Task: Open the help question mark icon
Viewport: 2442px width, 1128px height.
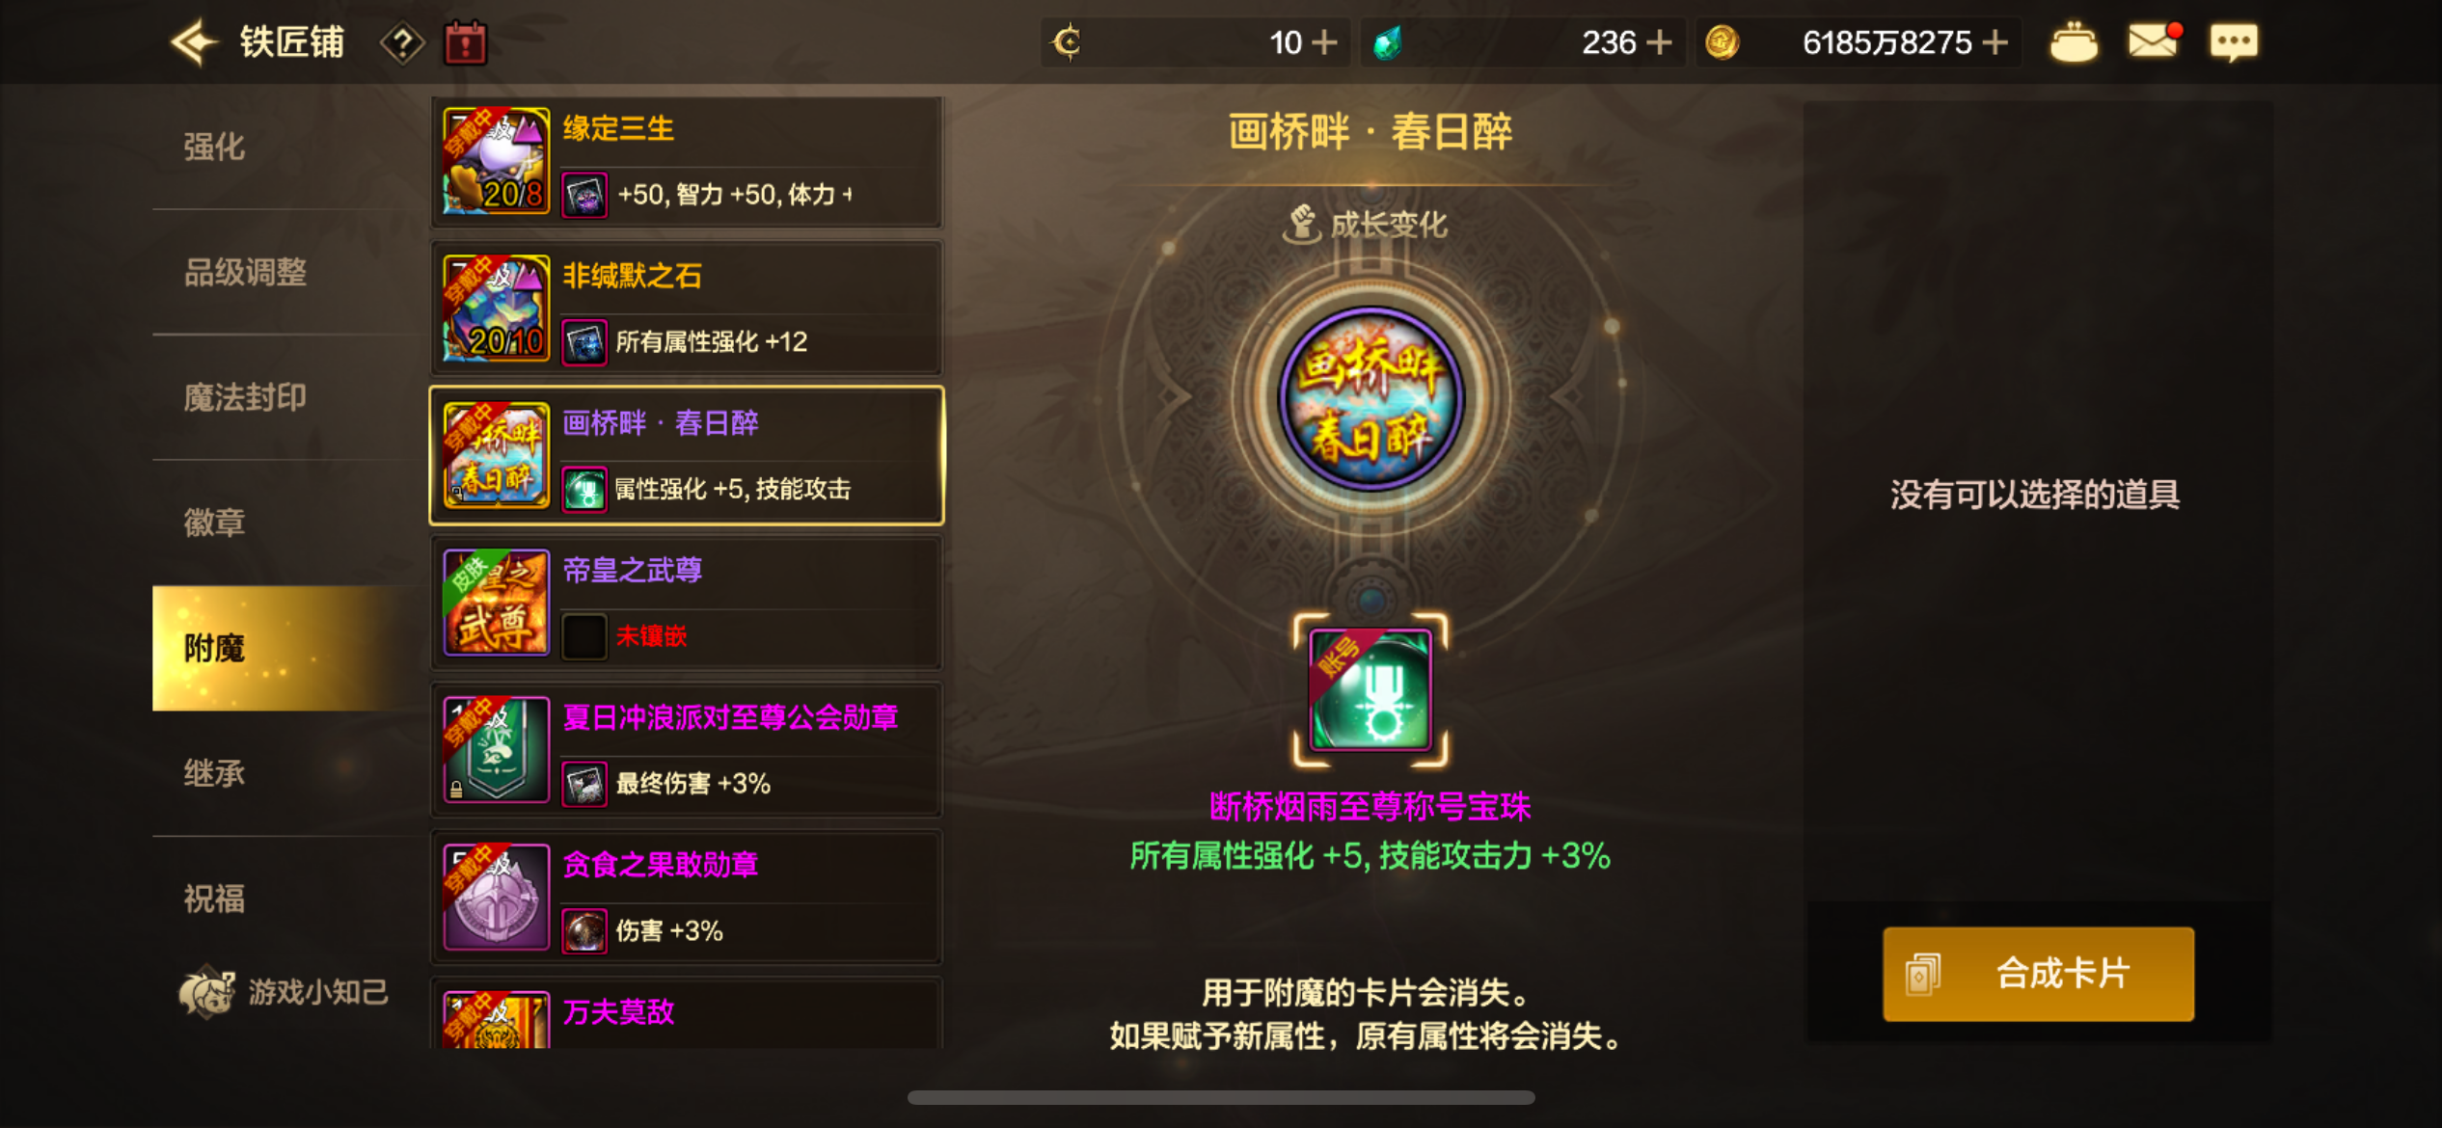Action: coord(402,43)
